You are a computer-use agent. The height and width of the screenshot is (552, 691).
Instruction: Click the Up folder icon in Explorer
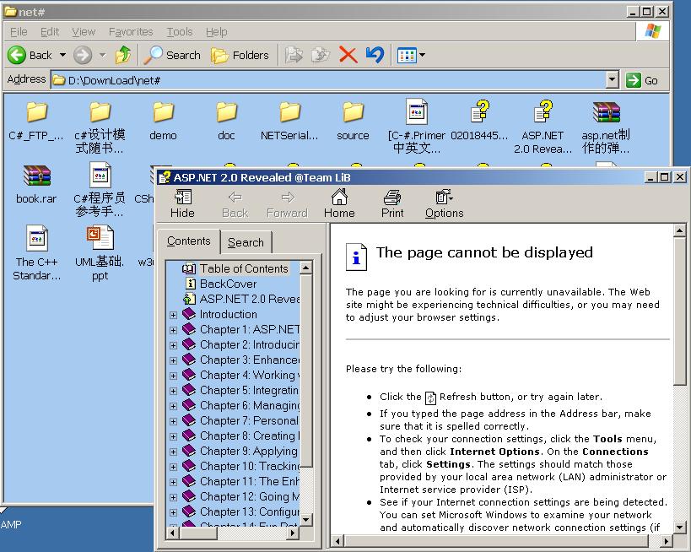click(123, 55)
